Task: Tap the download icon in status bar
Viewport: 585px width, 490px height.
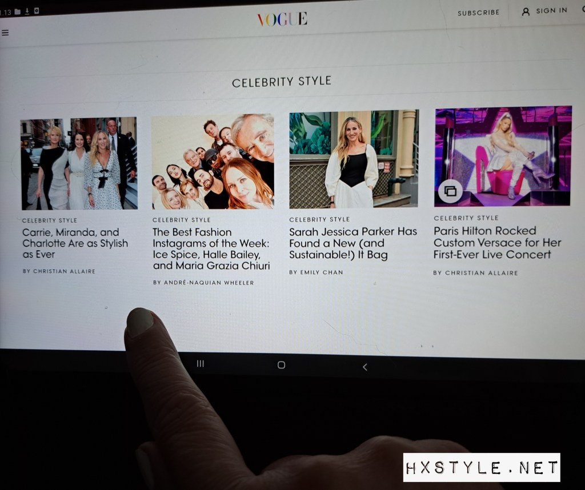Action: pos(26,11)
